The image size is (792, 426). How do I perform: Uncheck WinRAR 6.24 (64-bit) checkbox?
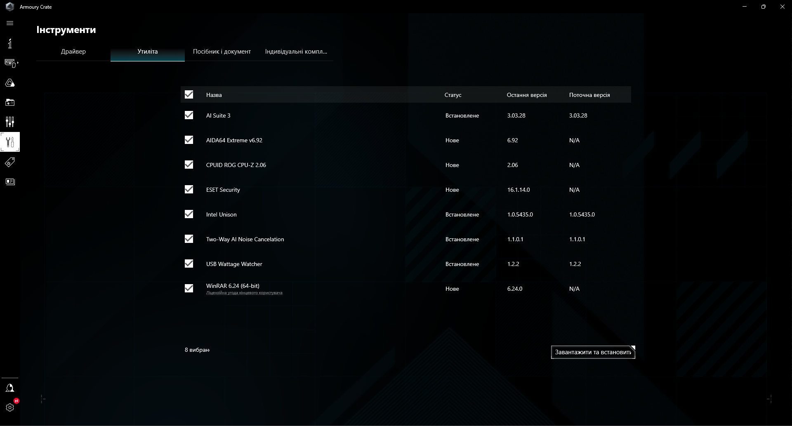(x=189, y=289)
